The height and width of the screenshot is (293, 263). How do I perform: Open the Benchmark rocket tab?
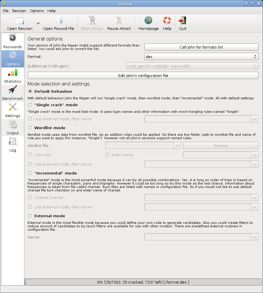pos(13,93)
